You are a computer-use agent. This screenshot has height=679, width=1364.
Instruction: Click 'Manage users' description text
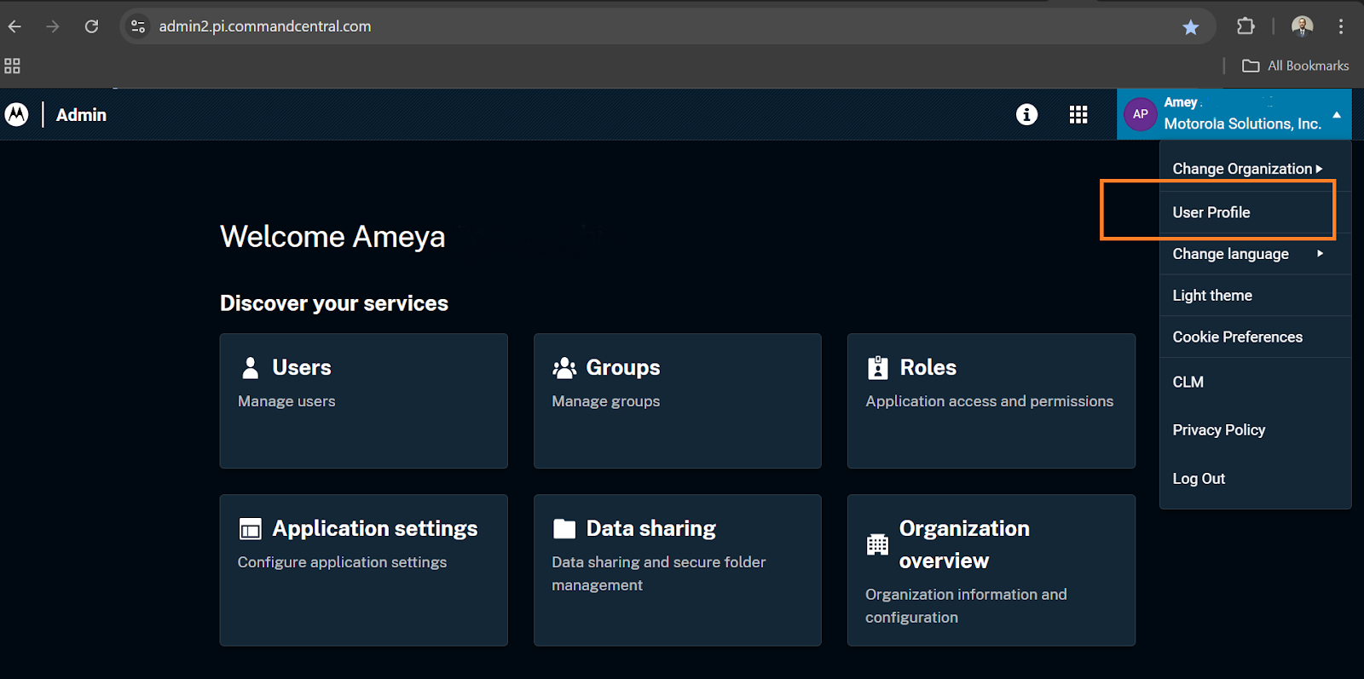tap(286, 401)
